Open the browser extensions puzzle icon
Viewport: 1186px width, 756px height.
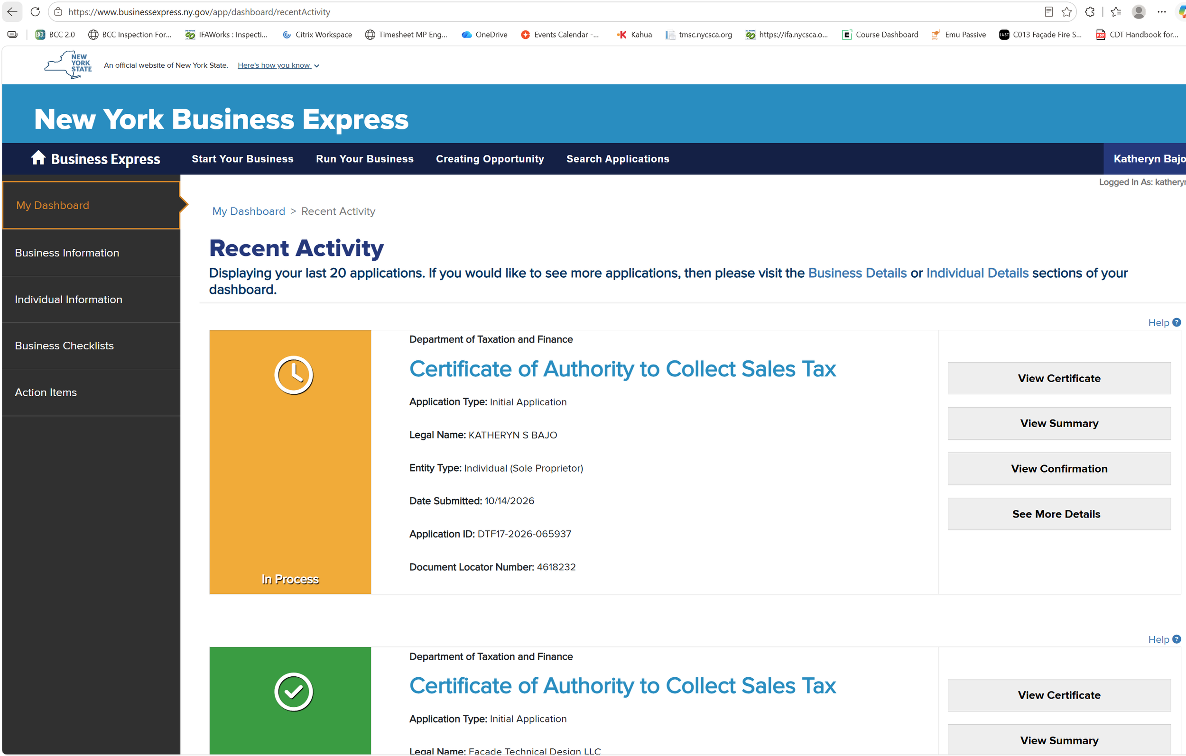pos(1090,12)
